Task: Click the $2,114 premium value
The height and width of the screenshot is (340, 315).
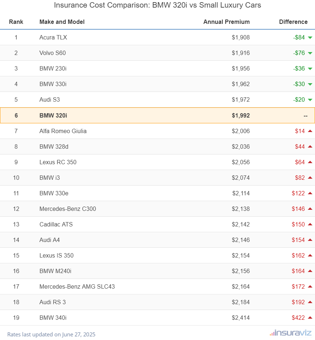Action: [x=241, y=193]
